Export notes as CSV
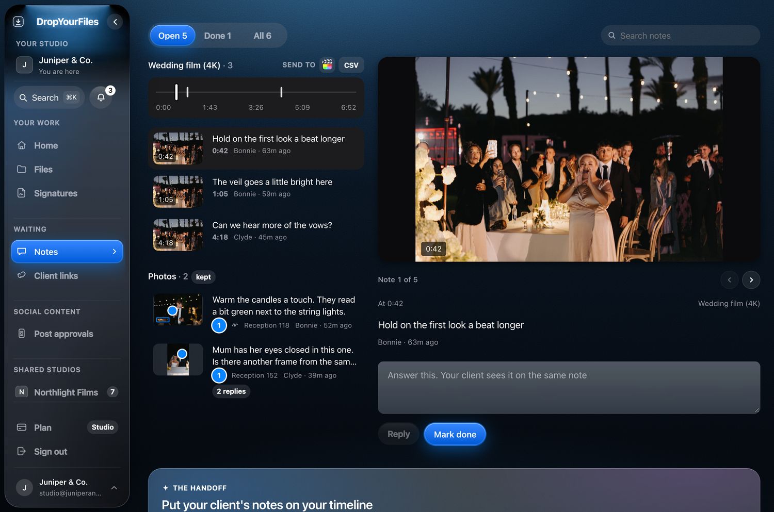The width and height of the screenshot is (774, 512). tap(351, 65)
